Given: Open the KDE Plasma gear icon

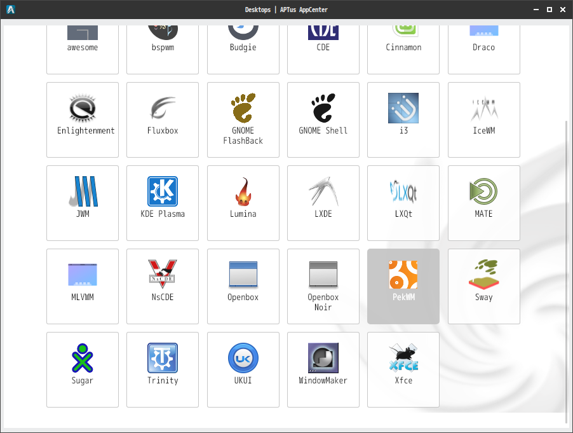Looking at the screenshot, I should tap(163, 191).
